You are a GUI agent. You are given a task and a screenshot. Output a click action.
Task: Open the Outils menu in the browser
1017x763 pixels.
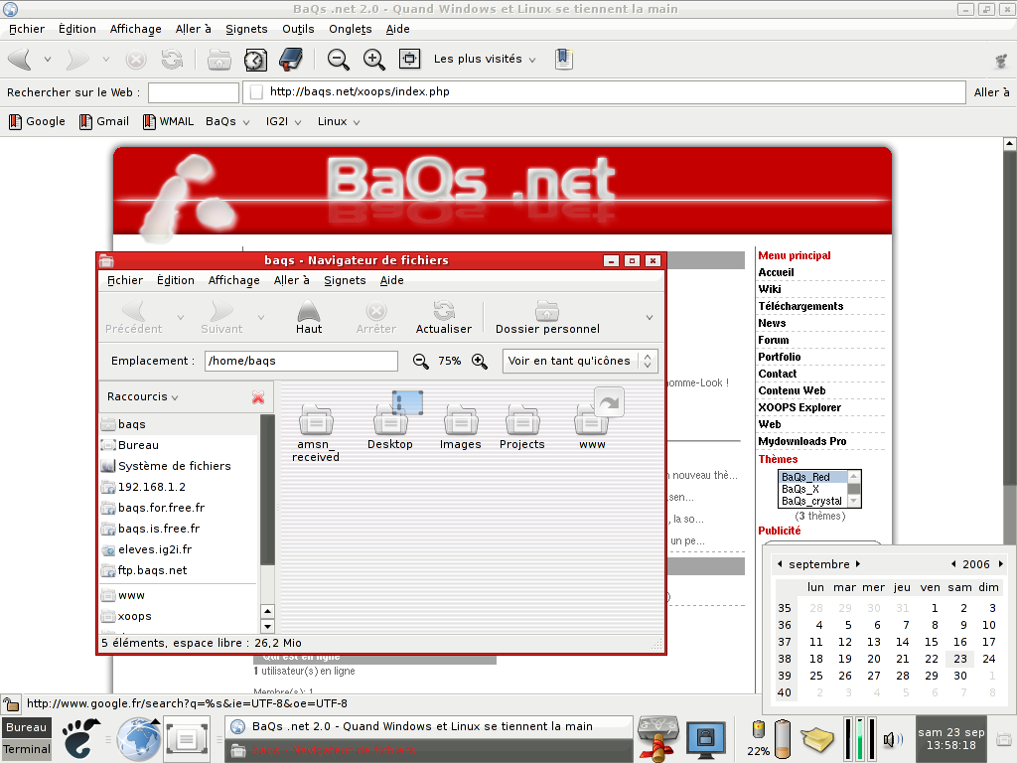pyautogui.click(x=298, y=29)
